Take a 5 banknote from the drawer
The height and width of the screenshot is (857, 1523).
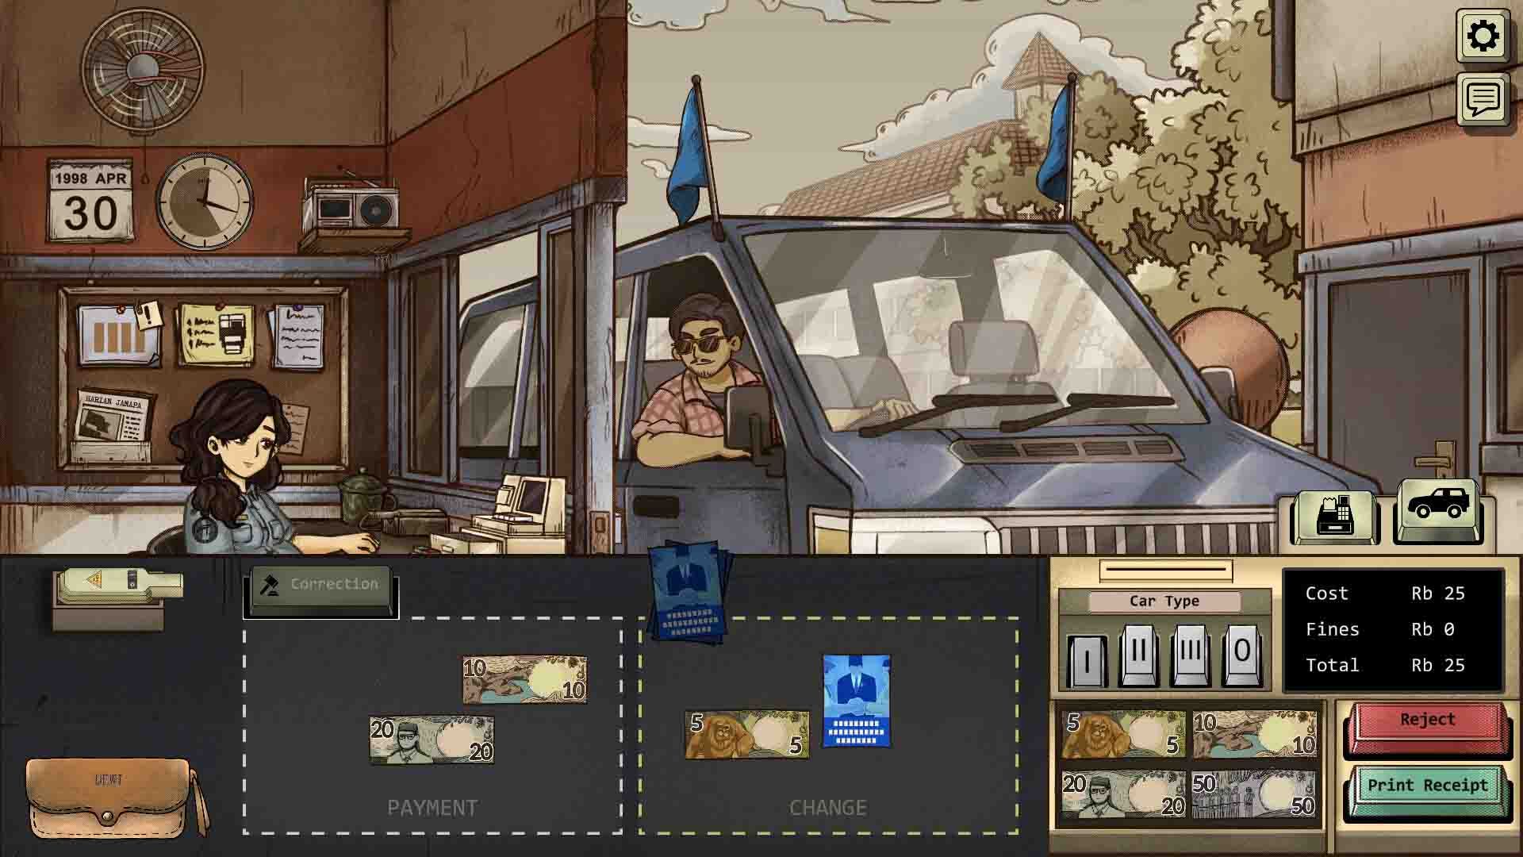tap(1122, 734)
